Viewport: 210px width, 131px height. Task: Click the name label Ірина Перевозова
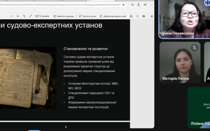178,33
